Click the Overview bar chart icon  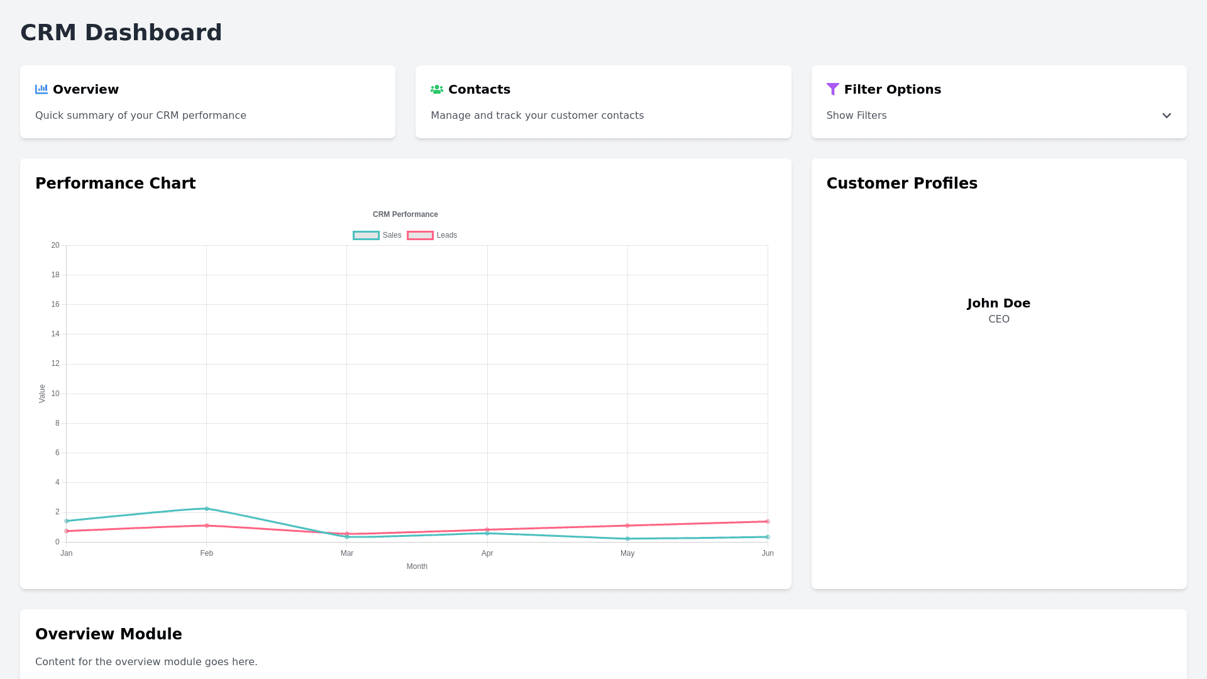coord(41,89)
